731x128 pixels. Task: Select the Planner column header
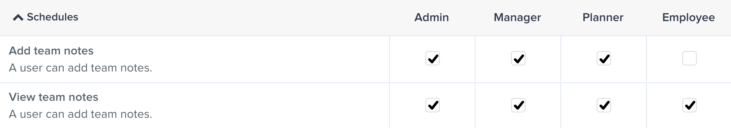coord(603,17)
